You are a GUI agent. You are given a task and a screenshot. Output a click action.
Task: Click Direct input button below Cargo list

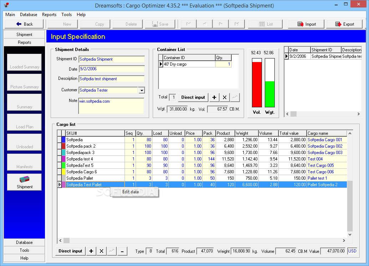pyautogui.click(x=70, y=251)
